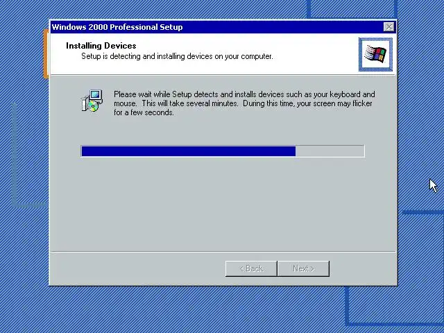Close the Windows 2000 Professional Setup dialog
The width and height of the screenshot is (444, 333).
tap(389, 27)
